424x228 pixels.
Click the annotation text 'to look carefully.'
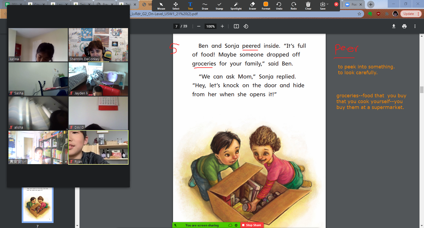tap(357, 73)
